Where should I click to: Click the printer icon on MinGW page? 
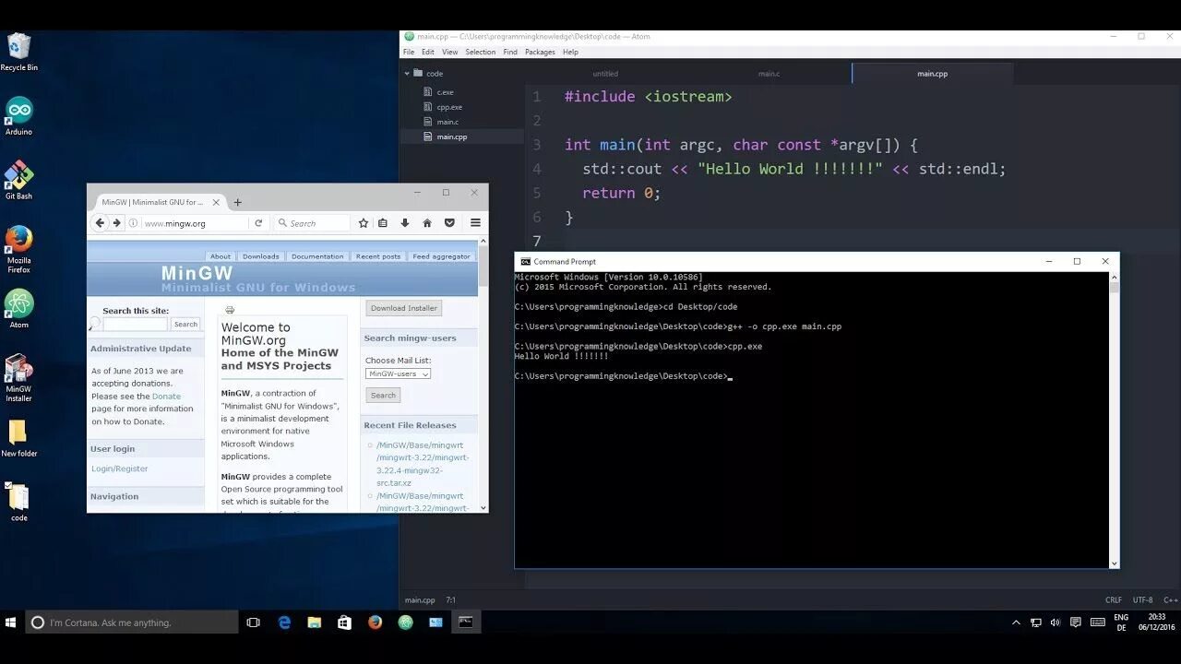(230, 310)
